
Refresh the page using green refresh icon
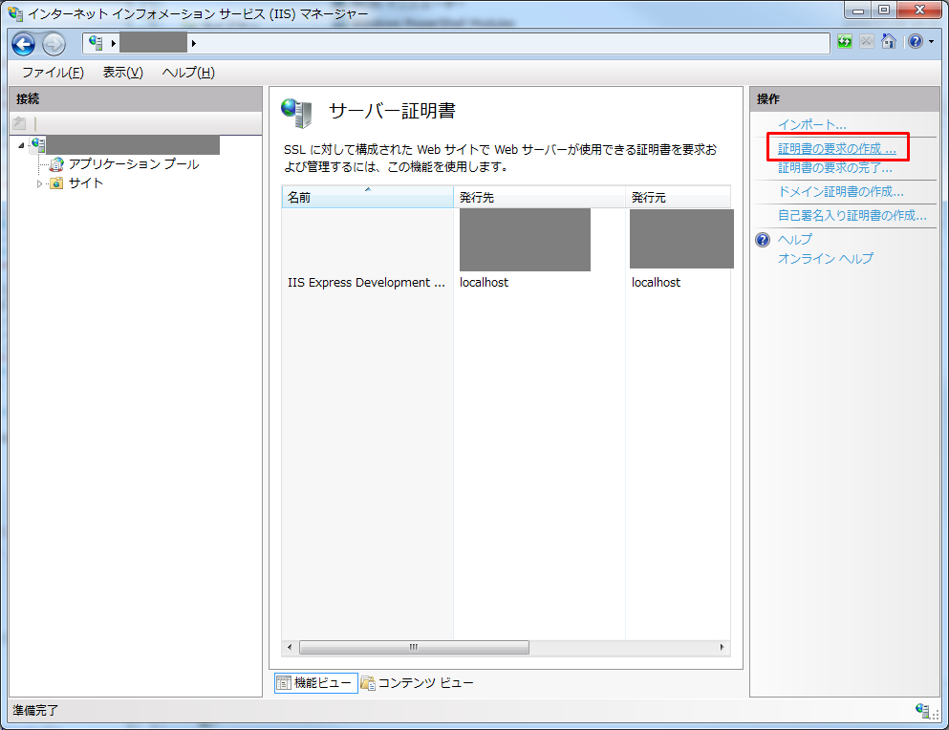click(844, 41)
